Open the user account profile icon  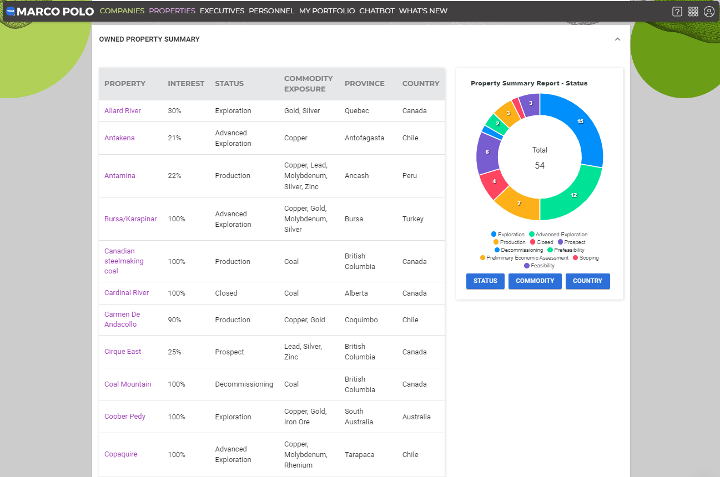(709, 12)
